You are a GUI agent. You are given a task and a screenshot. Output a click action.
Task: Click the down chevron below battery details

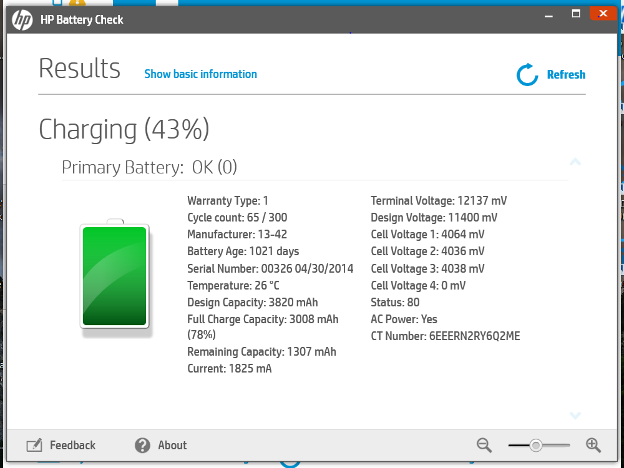575,416
